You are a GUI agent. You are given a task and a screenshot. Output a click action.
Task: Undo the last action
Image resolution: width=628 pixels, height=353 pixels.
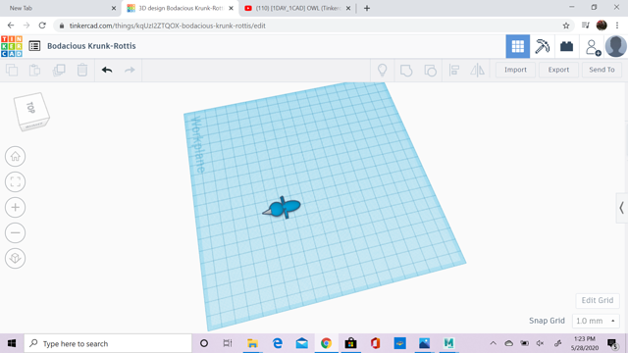(x=107, y=70)
